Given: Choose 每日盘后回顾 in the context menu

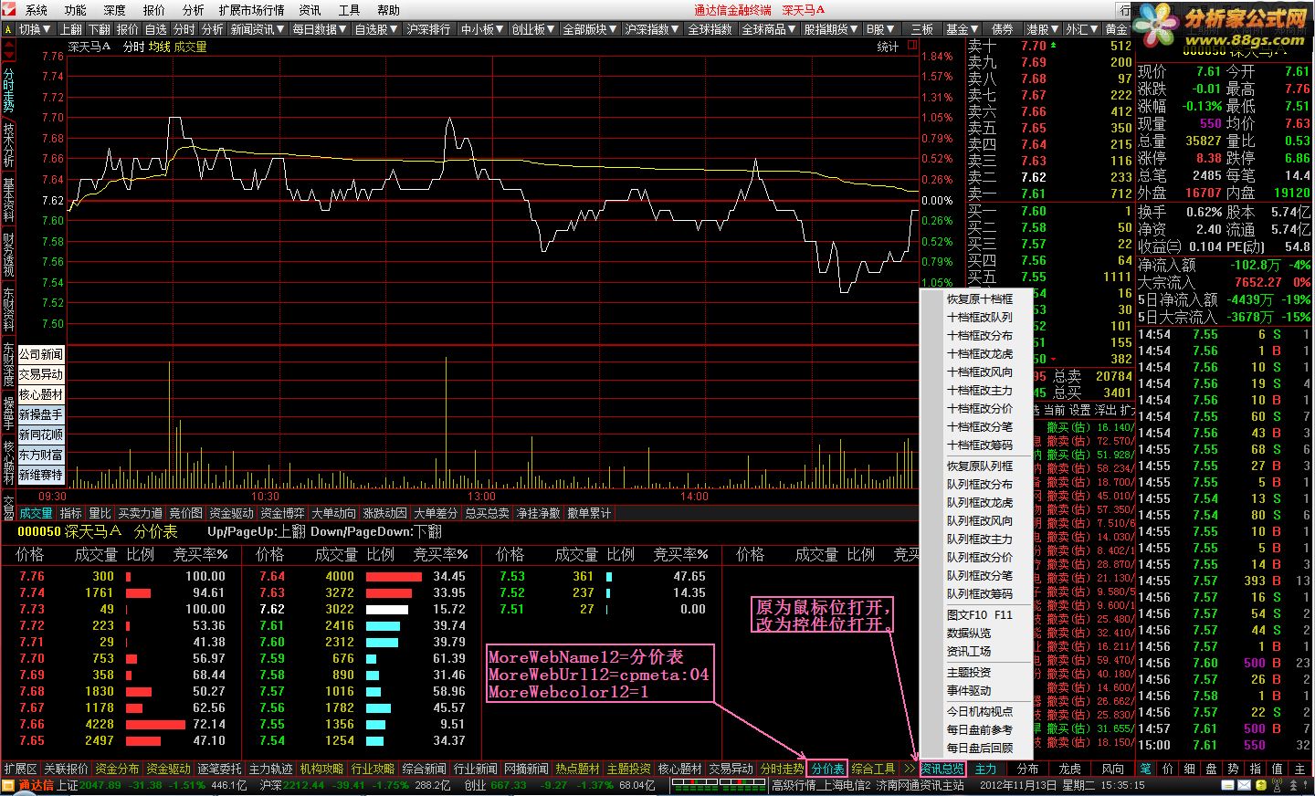Looking at the screenshot, I should point(979,749).
